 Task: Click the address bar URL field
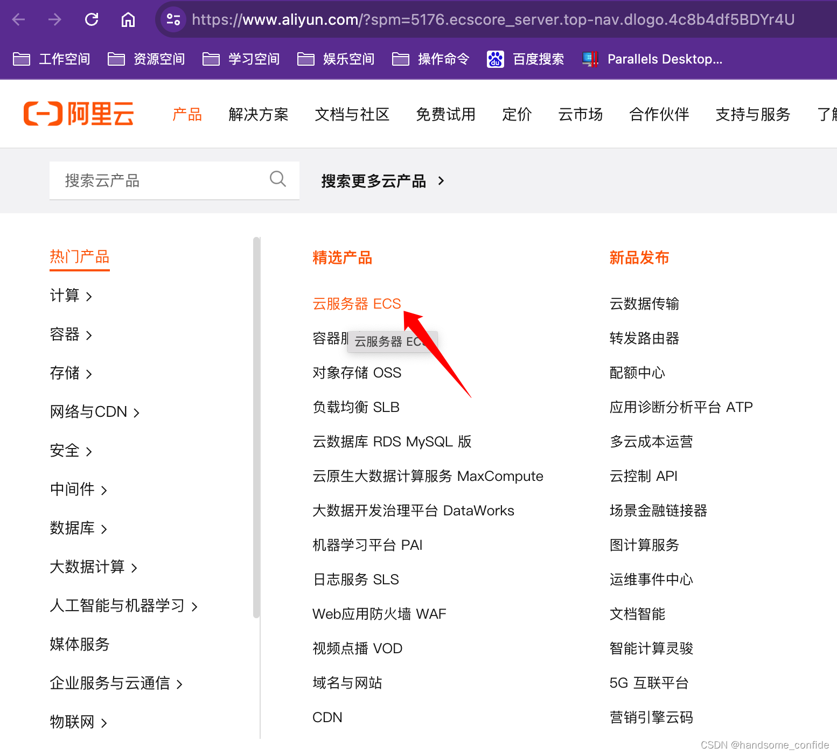(493, 20)
